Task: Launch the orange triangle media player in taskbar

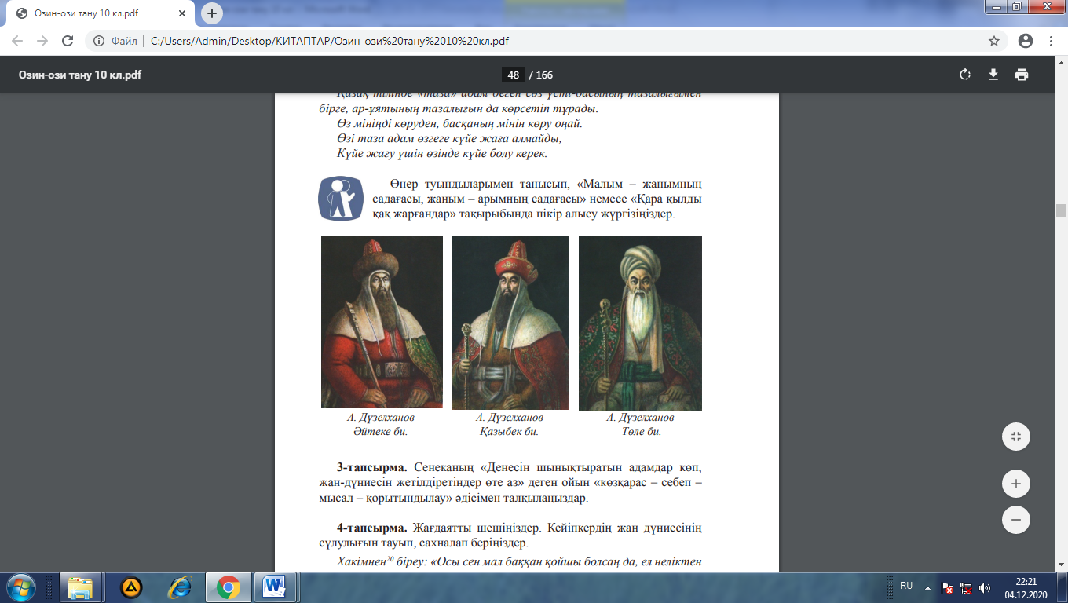Action: click(x=131, y=587)
